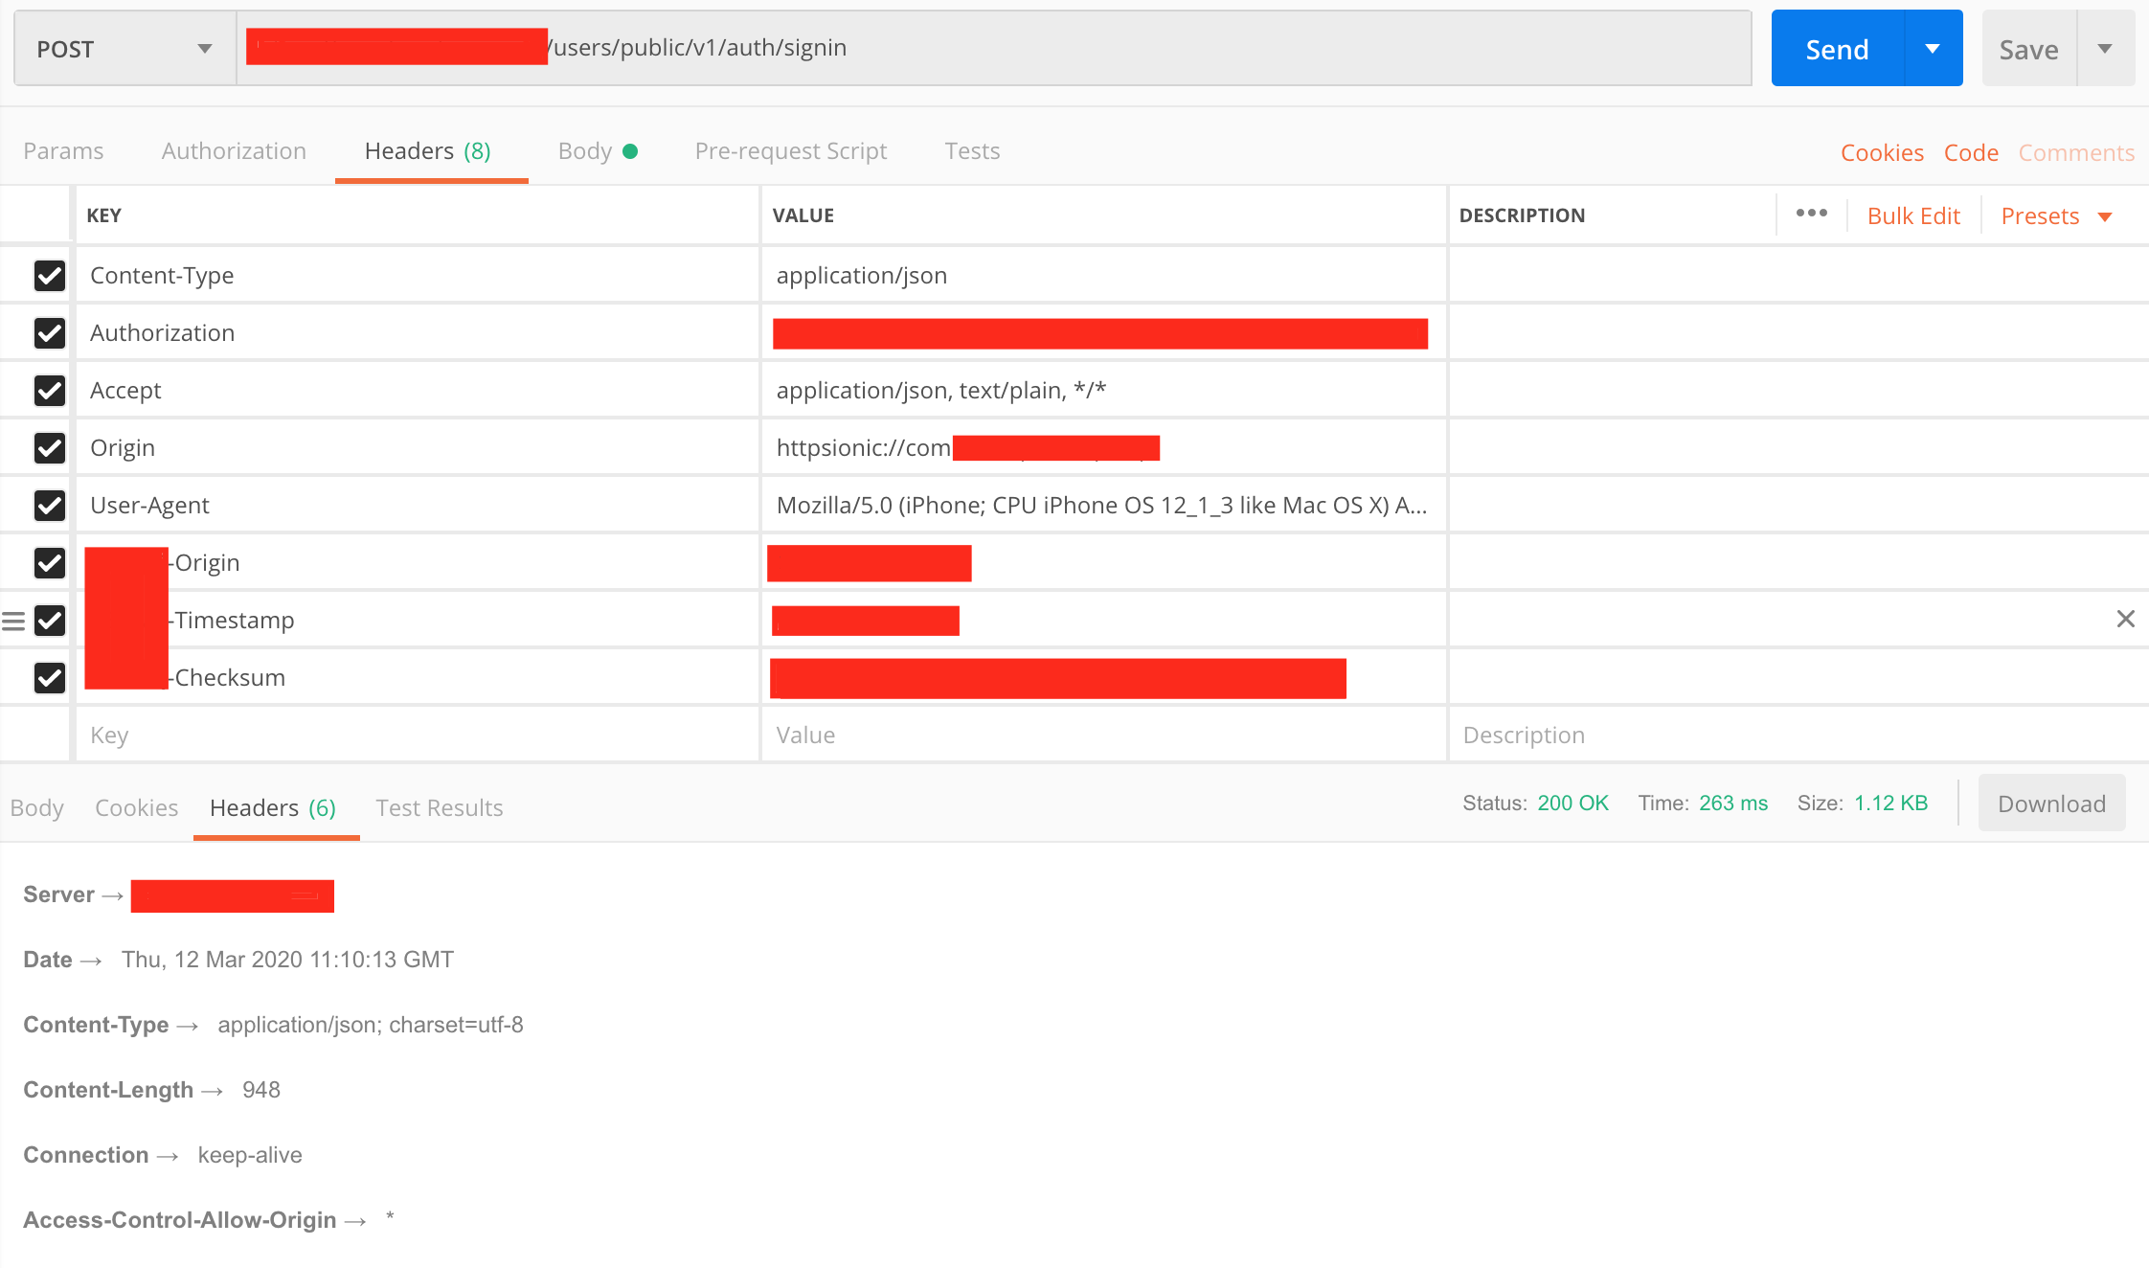
Task: Click the drag handle on the Timestamp row
Action: coord(13,620)
